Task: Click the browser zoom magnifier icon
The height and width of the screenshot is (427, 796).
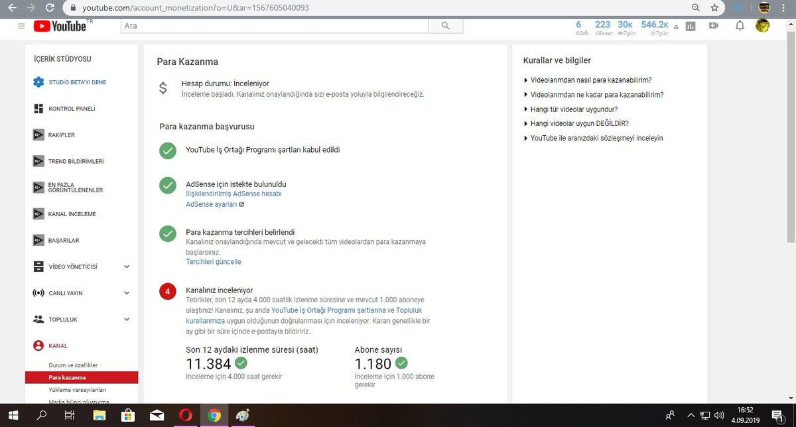Action: coord(695,8)
